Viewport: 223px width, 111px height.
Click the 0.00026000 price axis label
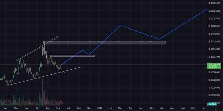coord(214,3)
